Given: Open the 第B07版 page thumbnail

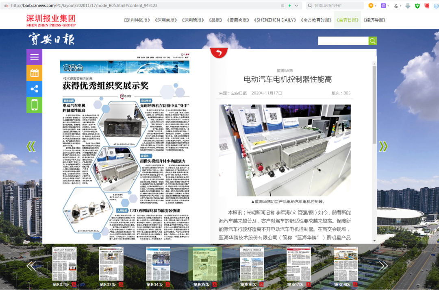Looking at the screenshot, I should [x=298, y=264].
